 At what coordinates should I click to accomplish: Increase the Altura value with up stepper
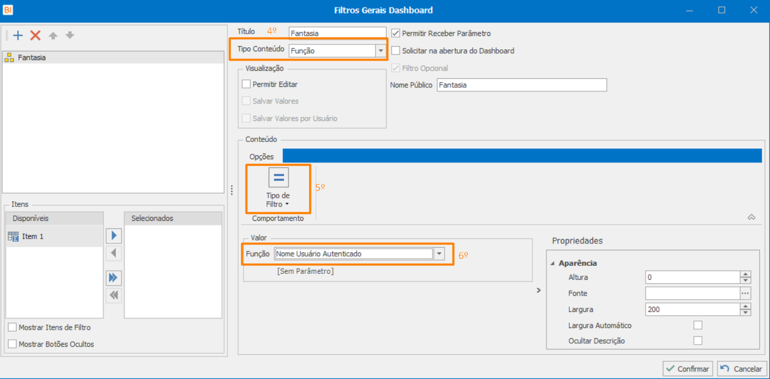pyautogui.click(x=745, y=274)
